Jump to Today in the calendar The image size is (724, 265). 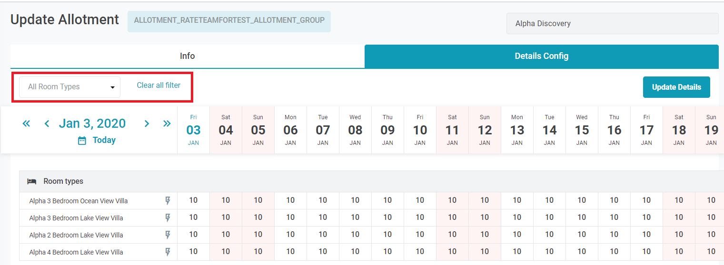[x=104, y=140]
